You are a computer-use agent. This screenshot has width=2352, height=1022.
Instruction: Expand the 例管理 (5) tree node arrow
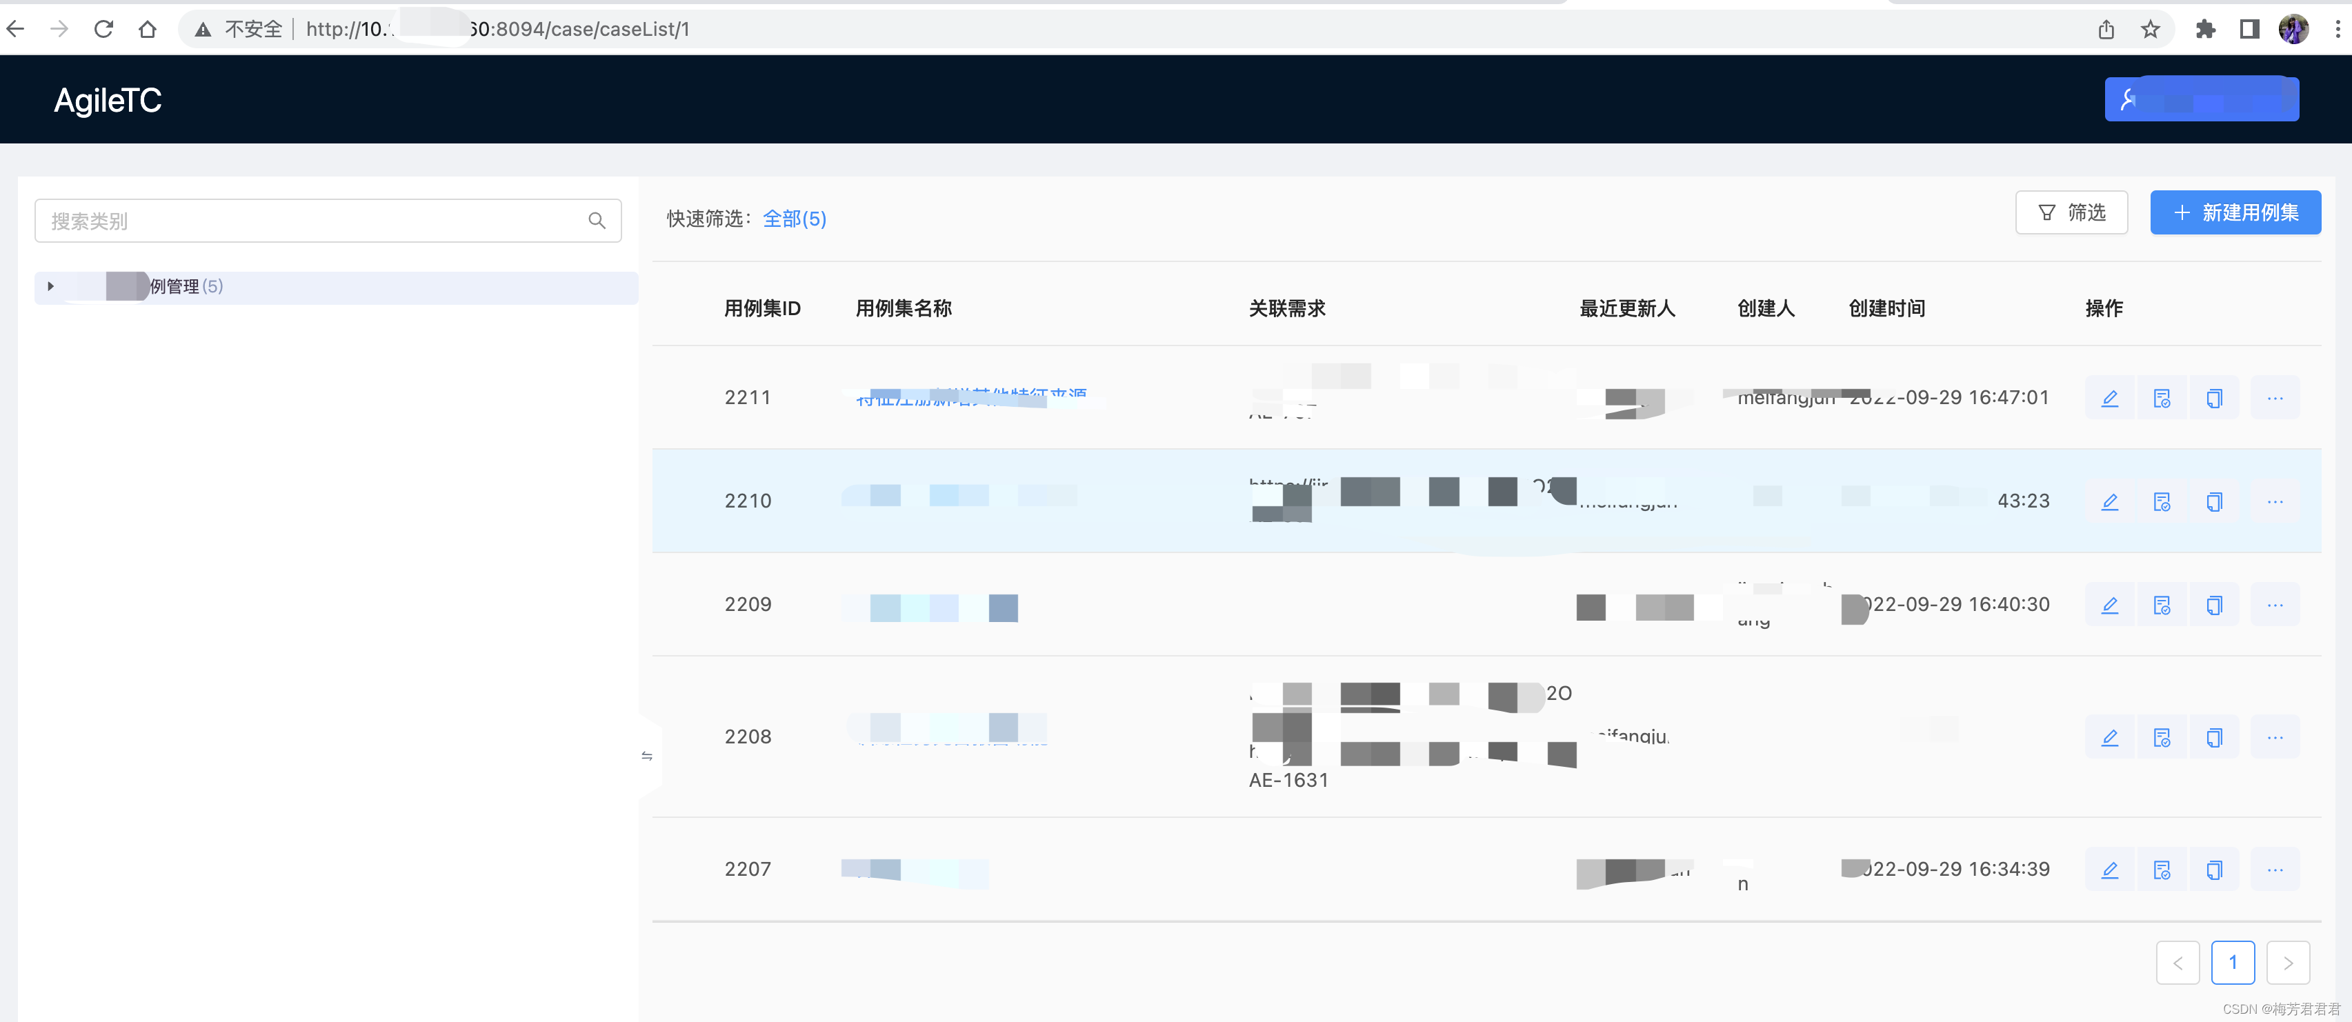coord(51,286)
